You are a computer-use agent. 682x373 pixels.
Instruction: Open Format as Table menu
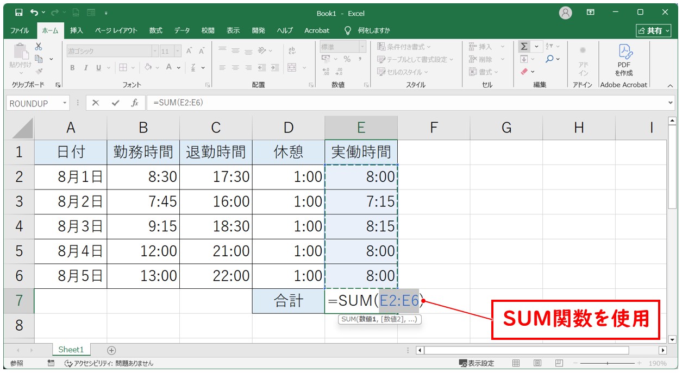click(x=415, y=59)
